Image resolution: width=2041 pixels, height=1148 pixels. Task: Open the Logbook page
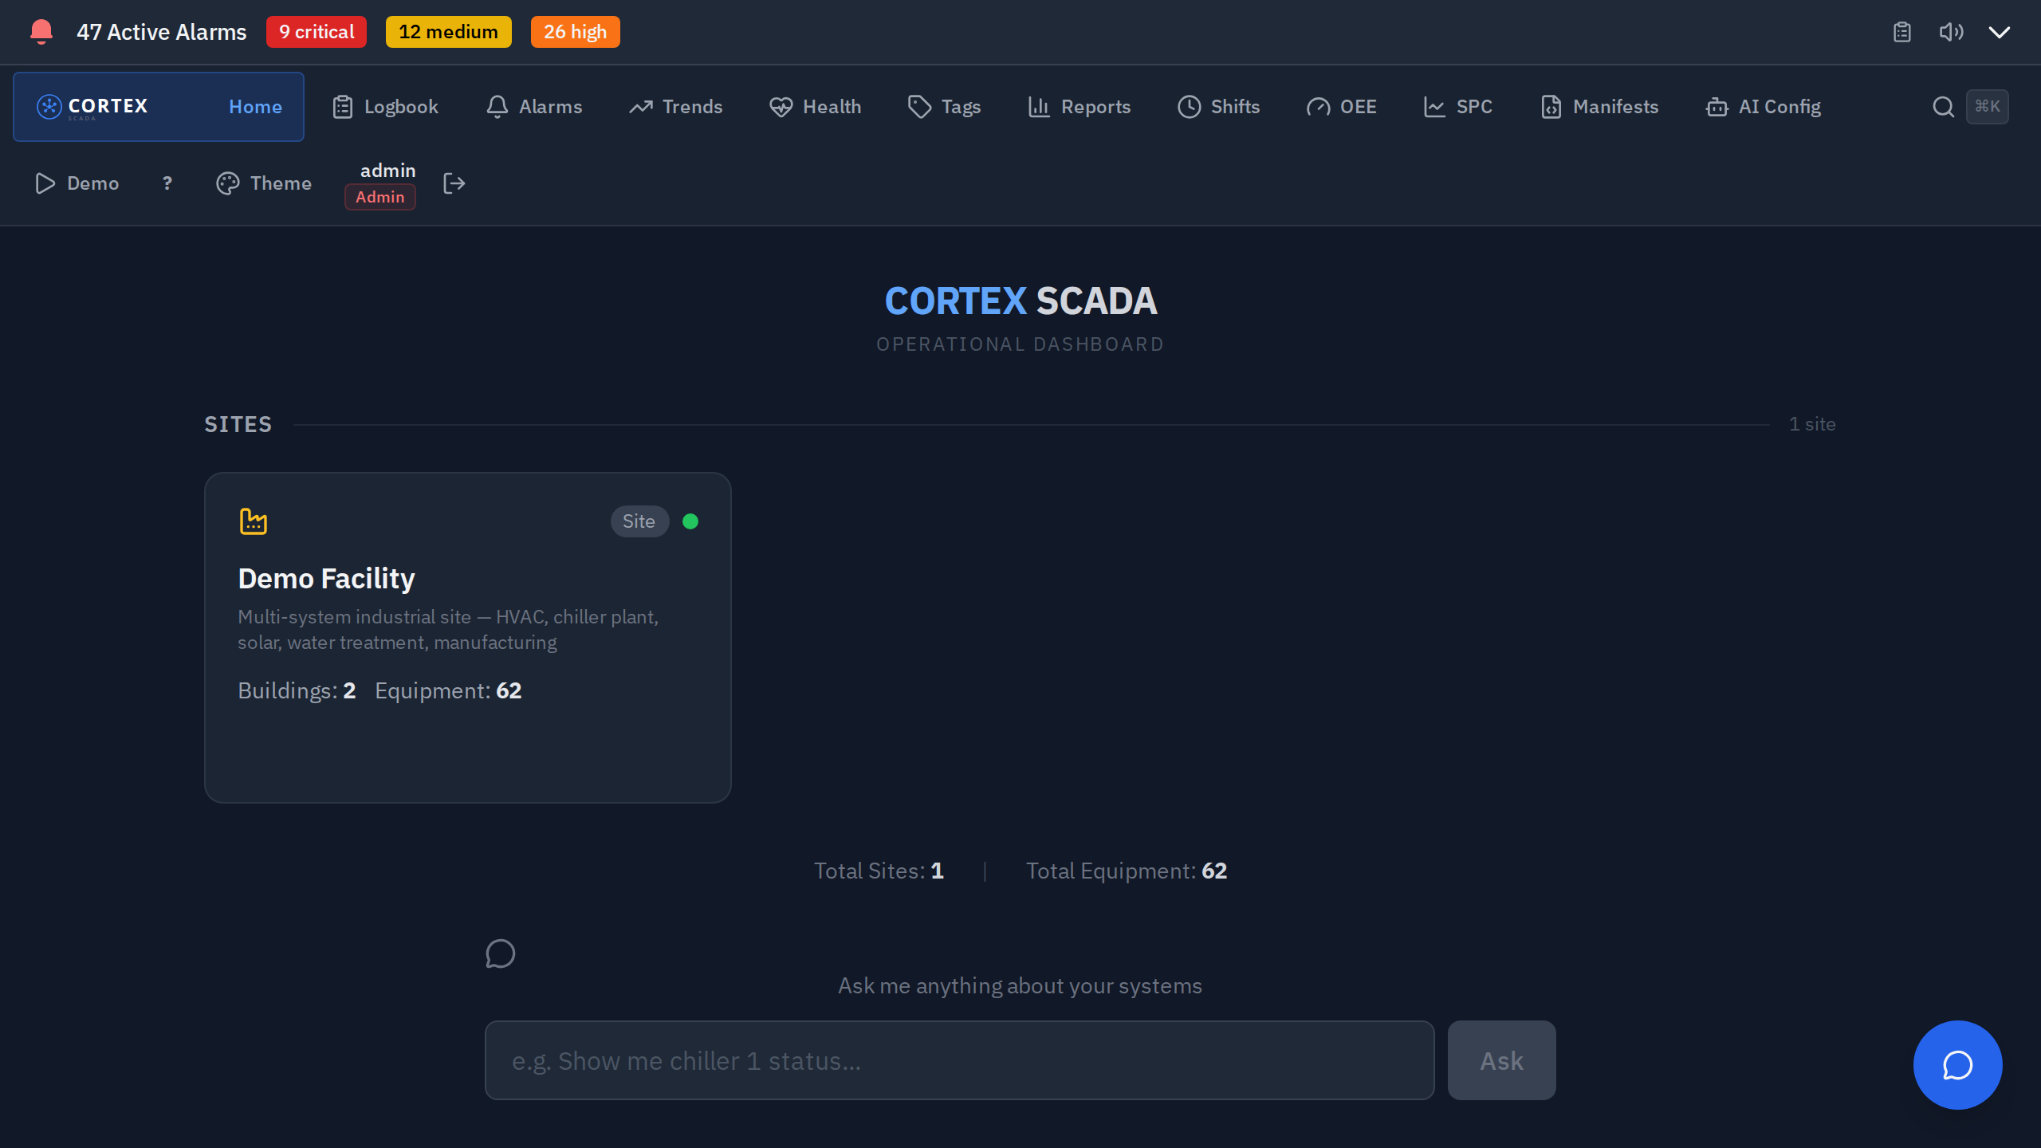pos(384,106)
